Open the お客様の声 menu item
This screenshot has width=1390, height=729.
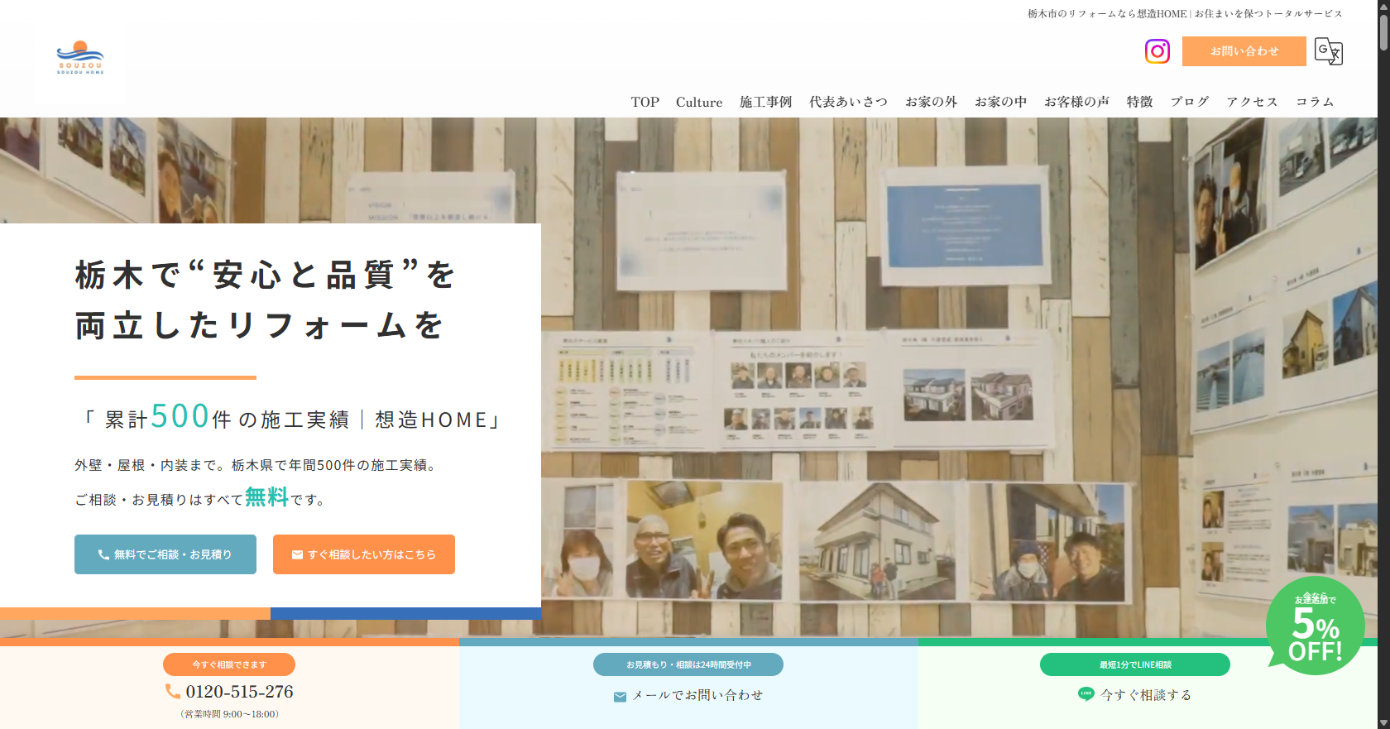[x=1076, y=102]
